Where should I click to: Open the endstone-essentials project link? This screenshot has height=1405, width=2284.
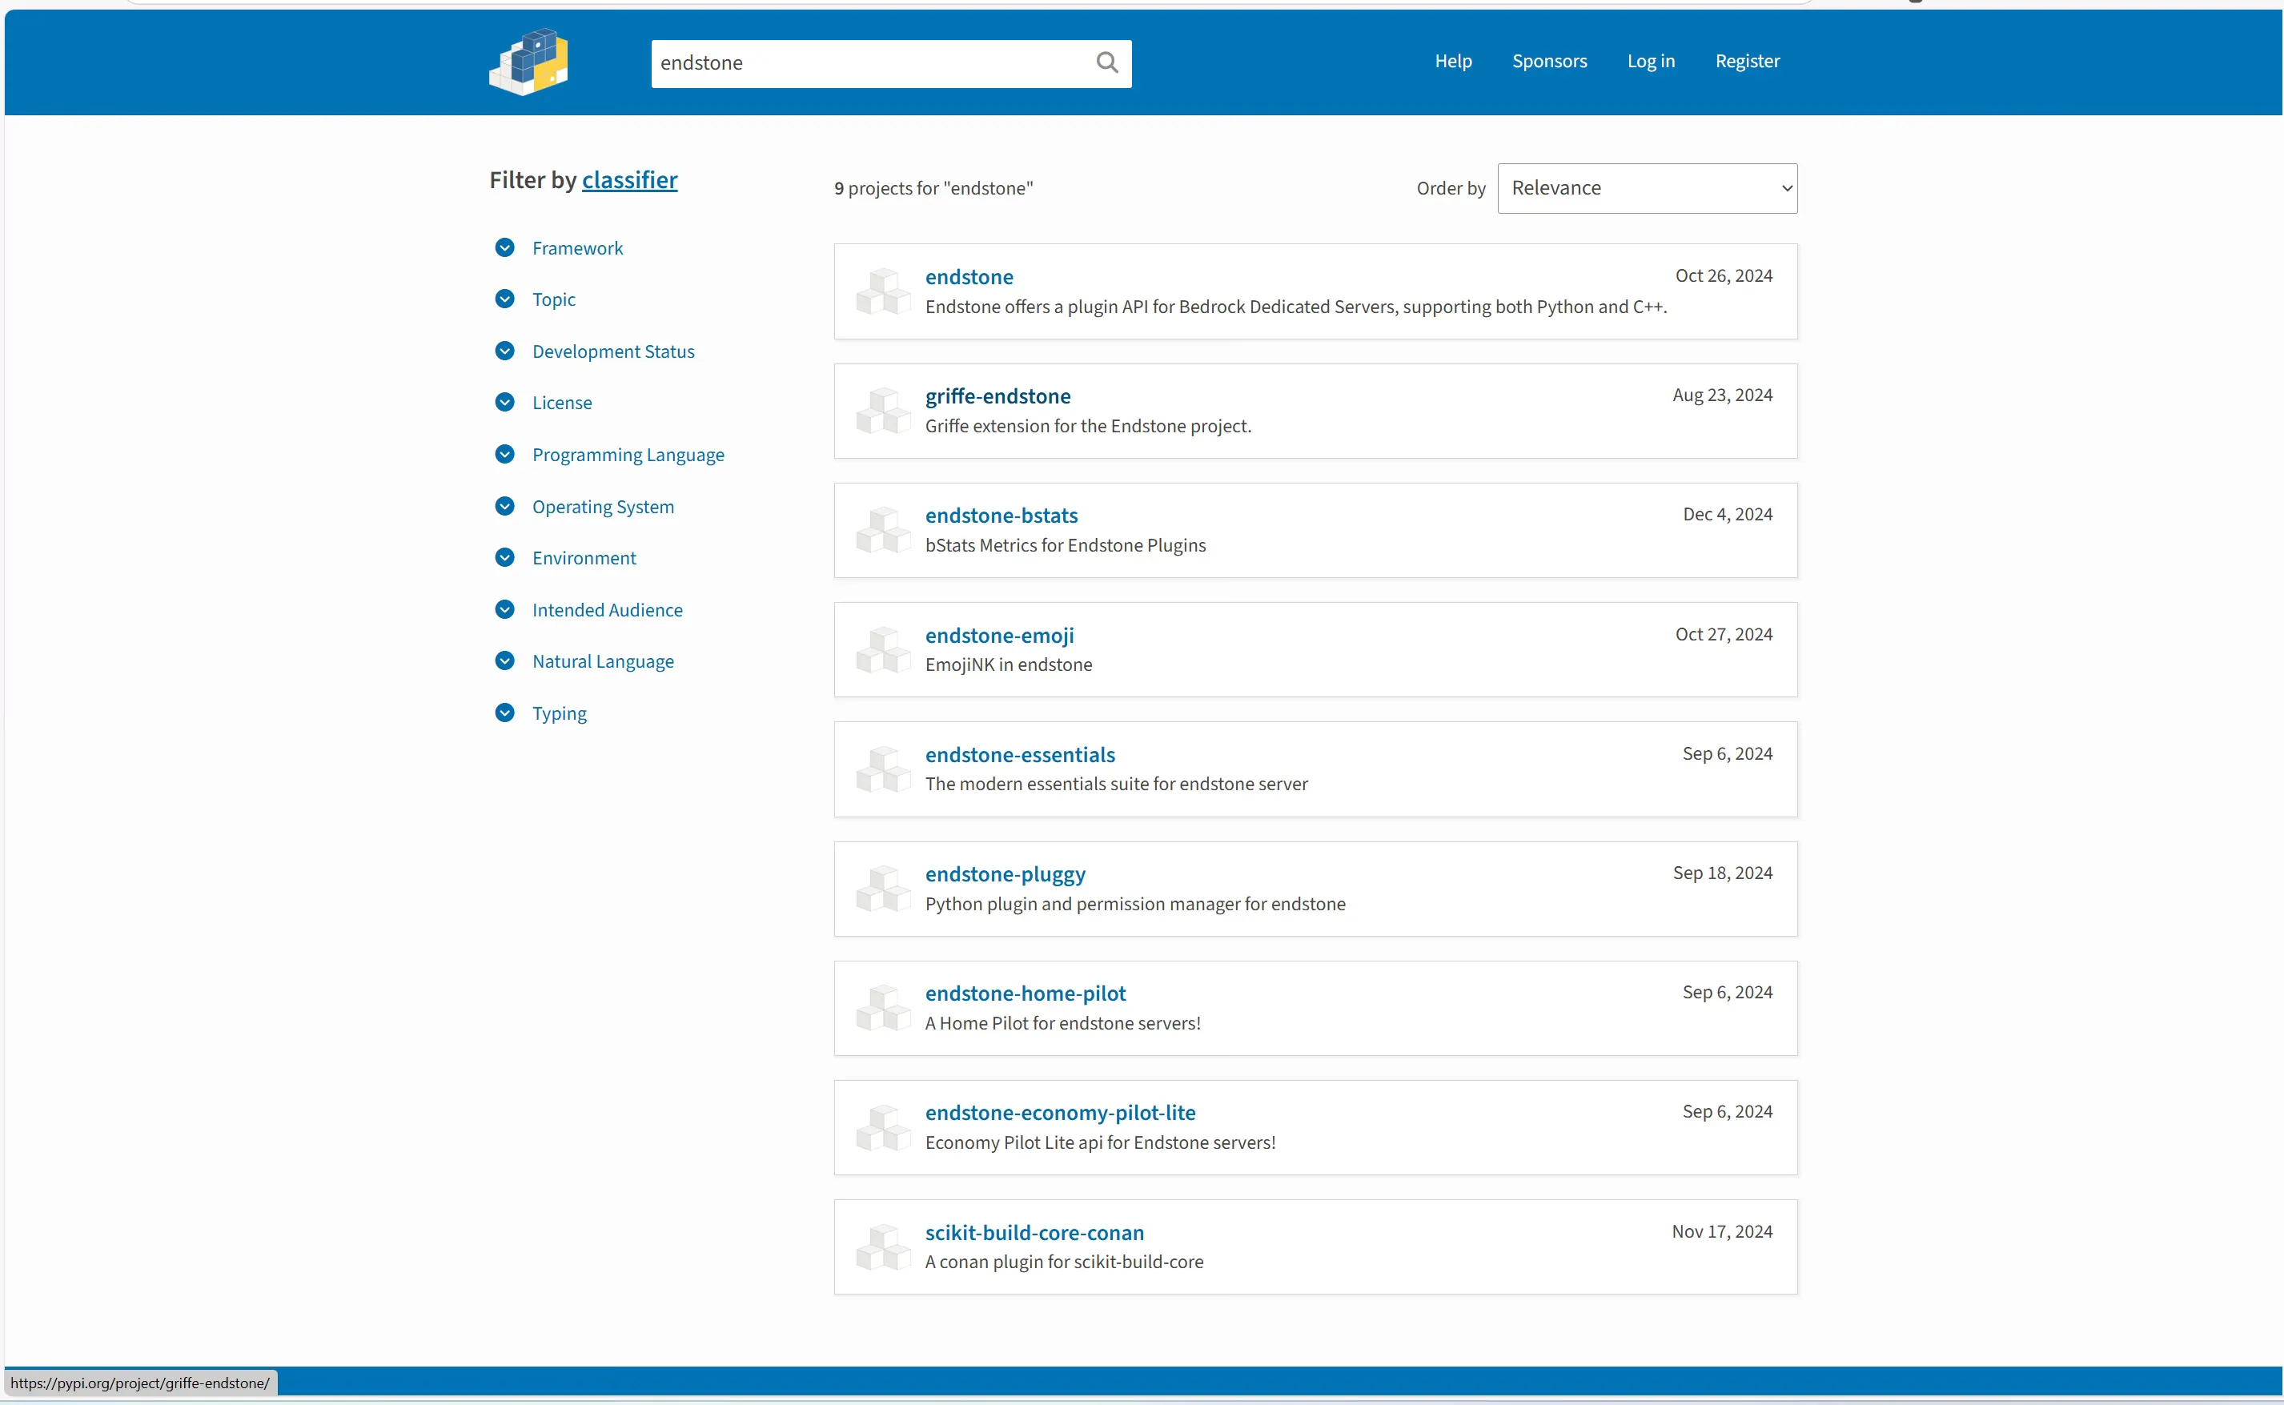click(1019, 754)
